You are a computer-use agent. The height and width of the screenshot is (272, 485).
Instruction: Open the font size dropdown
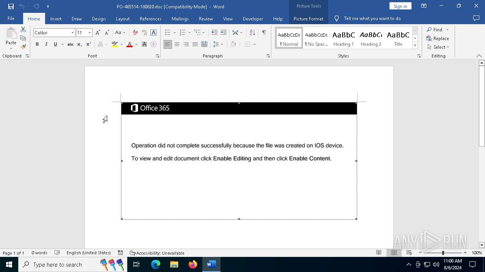(x=89, y=33)
